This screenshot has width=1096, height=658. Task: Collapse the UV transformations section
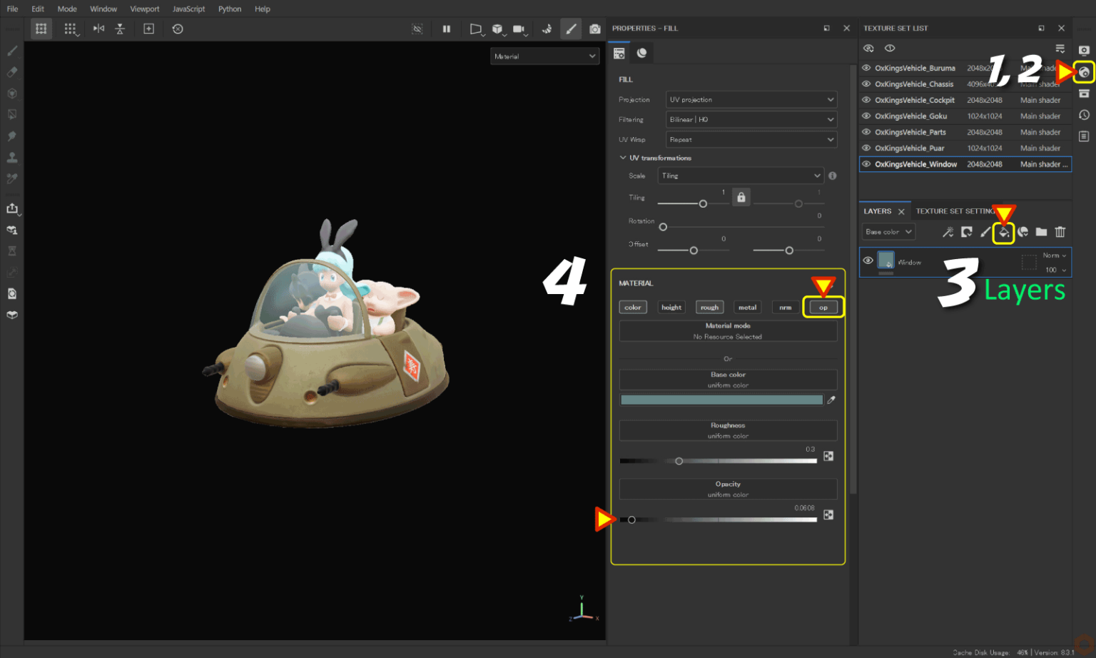pyautogui.click(x=622, y=158)
